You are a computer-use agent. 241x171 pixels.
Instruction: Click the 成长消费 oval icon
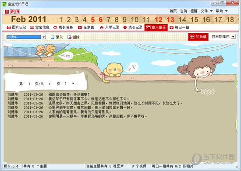click(x=55, y=28)
